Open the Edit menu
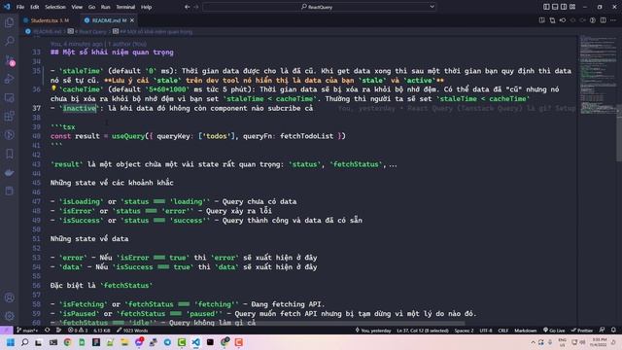622x350 pixels. 35,7
